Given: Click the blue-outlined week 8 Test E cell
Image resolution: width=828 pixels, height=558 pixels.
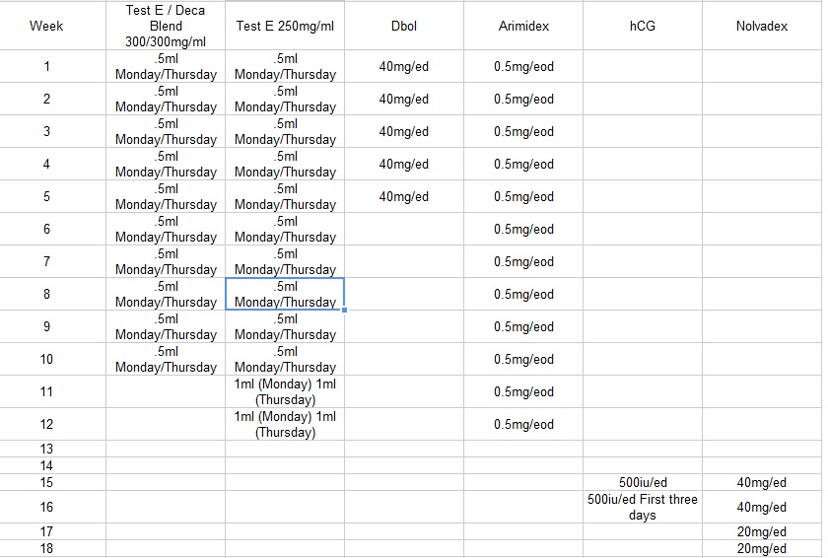Looking at the screenshot, I should [285, 294].
